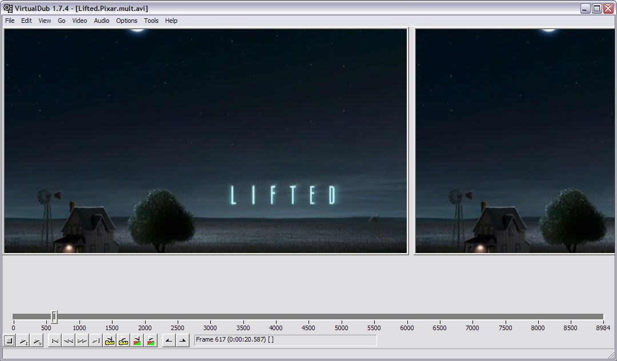617x361 pixels.
Task: Click the timeline position slider thumb
Action: point(54,316)
